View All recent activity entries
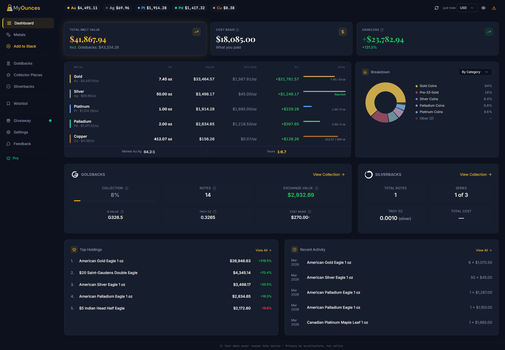 pyautogui.click(x=484, y=250)
